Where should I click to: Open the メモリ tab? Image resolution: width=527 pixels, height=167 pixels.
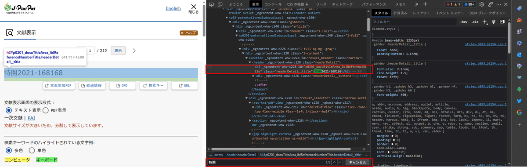[400, 4]
